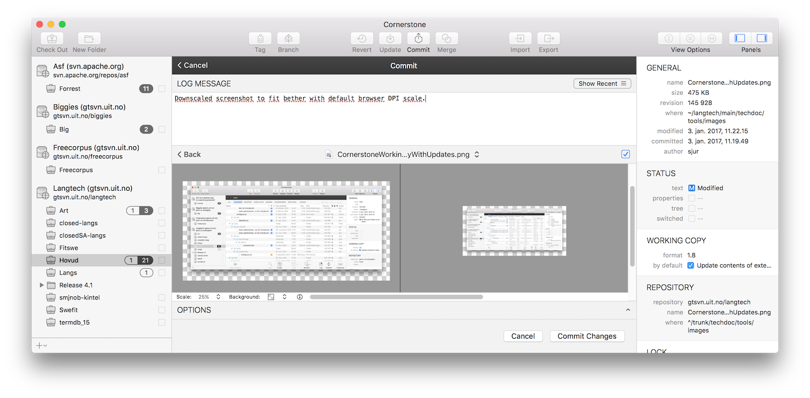
Task: Click the Update toolbar icon
Action: tap(390, 38)
